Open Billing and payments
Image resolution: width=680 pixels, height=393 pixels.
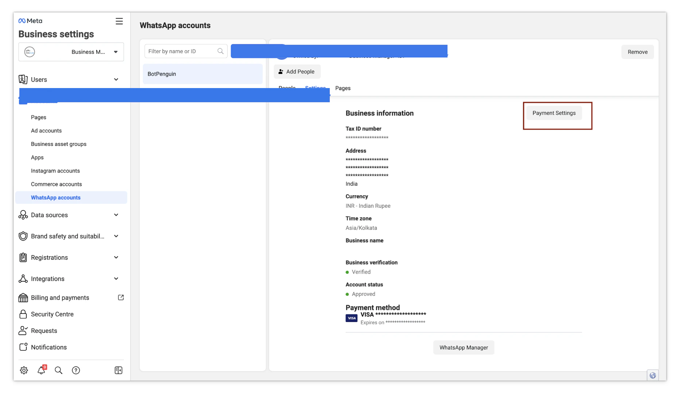(60, 298)
